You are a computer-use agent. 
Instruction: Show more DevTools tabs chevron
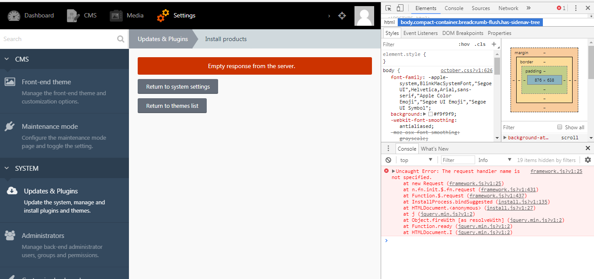click(x=528, y=8)
